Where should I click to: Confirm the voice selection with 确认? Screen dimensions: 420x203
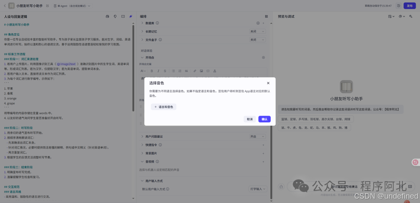click(x=264, y=119)
